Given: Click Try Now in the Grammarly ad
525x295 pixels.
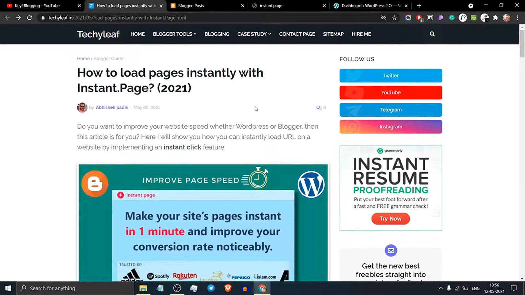Looking at the screenshot, I should (x=390, y=219).
